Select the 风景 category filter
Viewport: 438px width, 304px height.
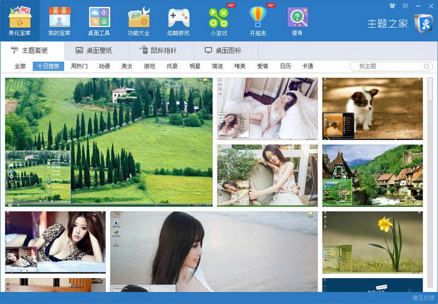pos(172,66)
